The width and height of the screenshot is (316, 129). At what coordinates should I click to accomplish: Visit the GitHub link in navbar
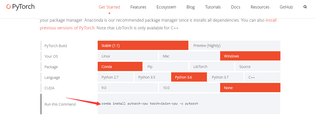point(286,7)
